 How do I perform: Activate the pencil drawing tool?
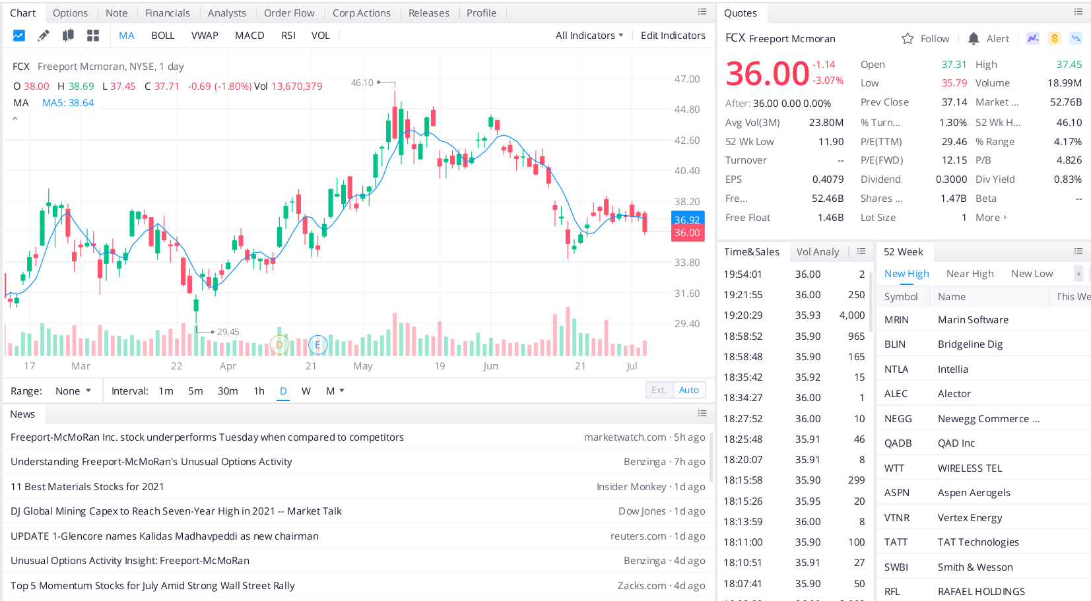44,36
